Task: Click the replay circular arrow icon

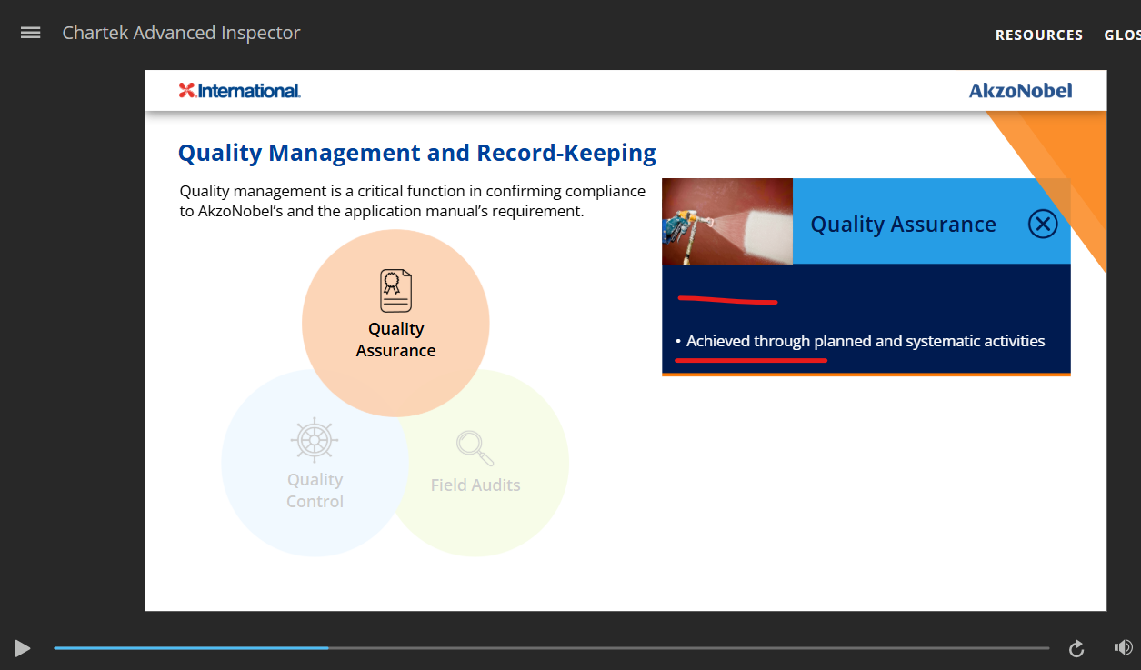Action: (1076, 648)
